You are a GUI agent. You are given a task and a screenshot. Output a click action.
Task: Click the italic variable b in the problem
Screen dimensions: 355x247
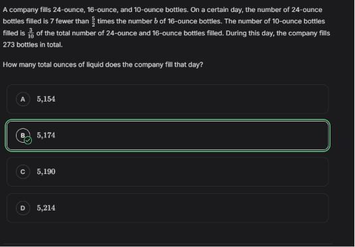[x=155, y=21]
